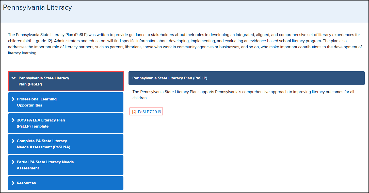
Task: Click the description text about improving literacy outcomes
Action: pos(243,95)
